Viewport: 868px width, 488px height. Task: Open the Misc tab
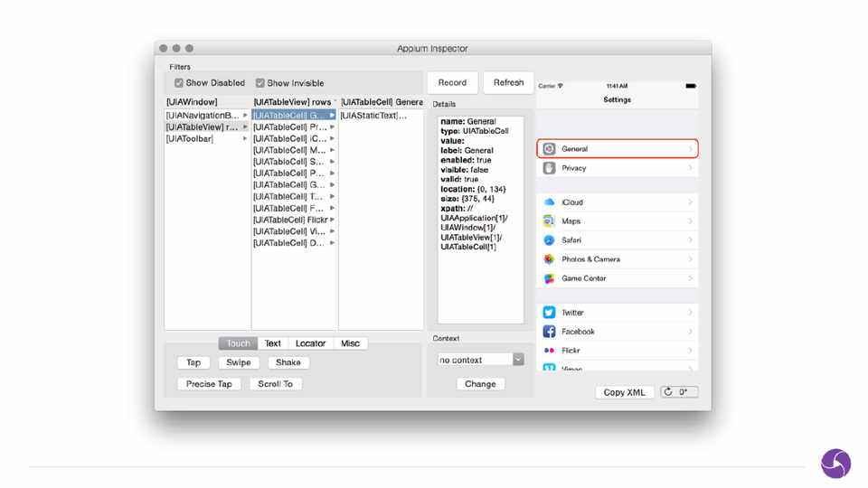point(350,343)
